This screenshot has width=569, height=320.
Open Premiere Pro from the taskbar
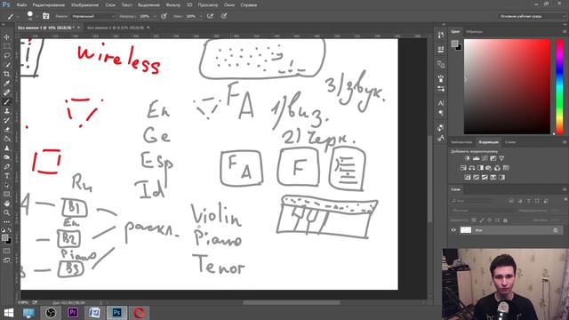point(73,312)
